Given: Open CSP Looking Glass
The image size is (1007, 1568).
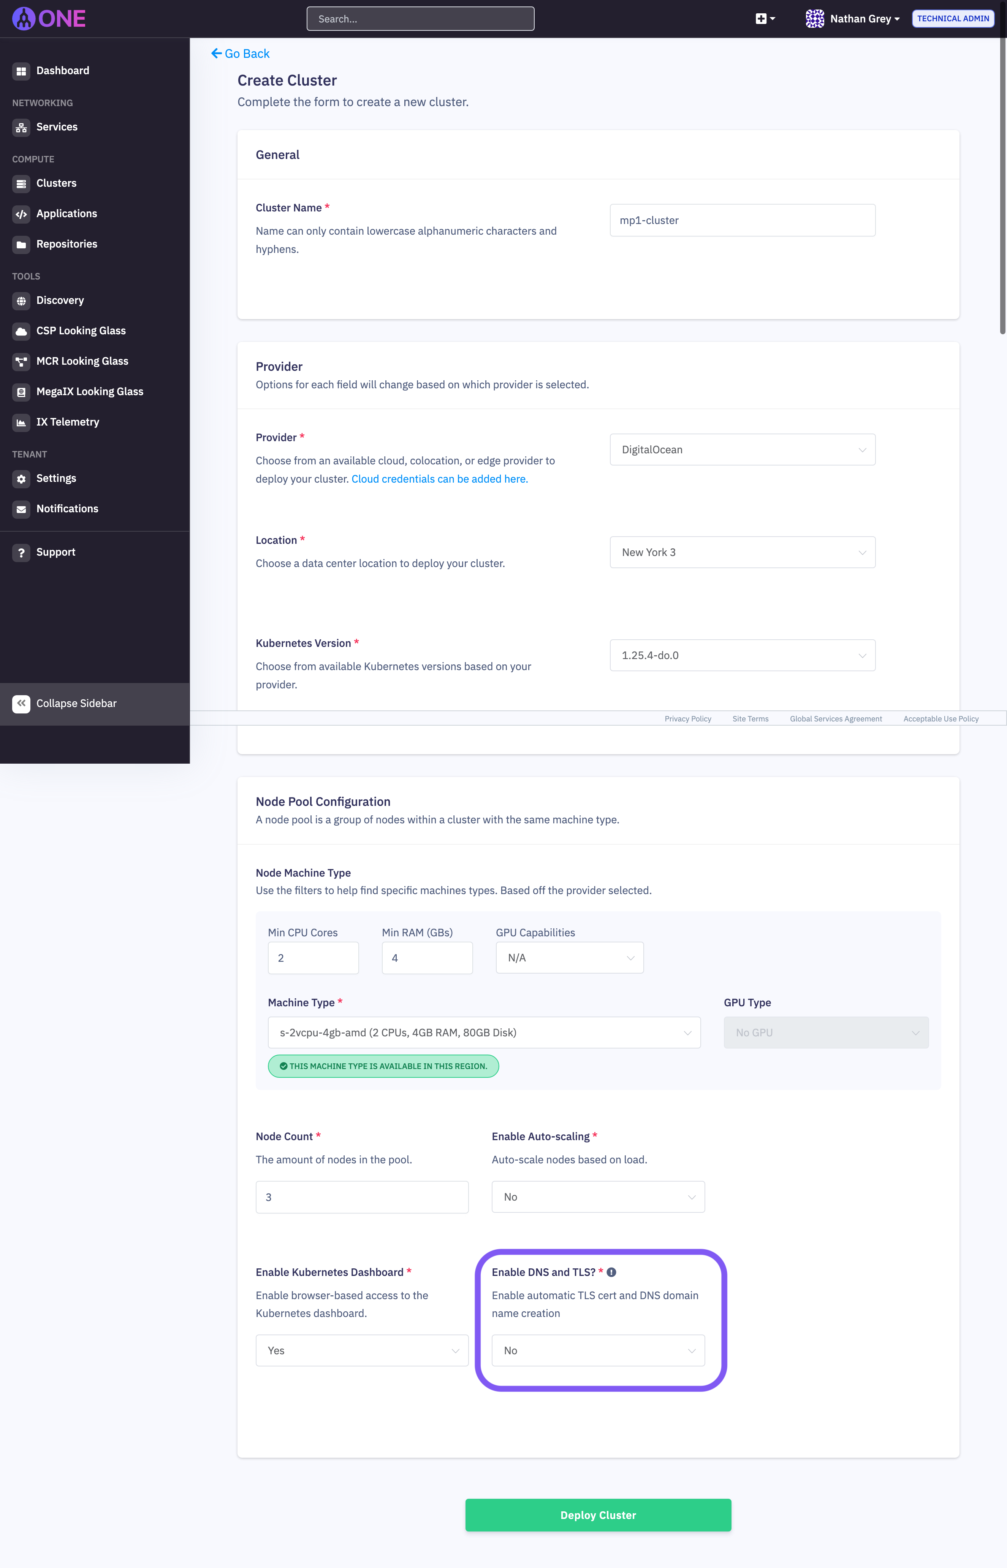Looking at the screenshot, I should click(x=81, y=330).
